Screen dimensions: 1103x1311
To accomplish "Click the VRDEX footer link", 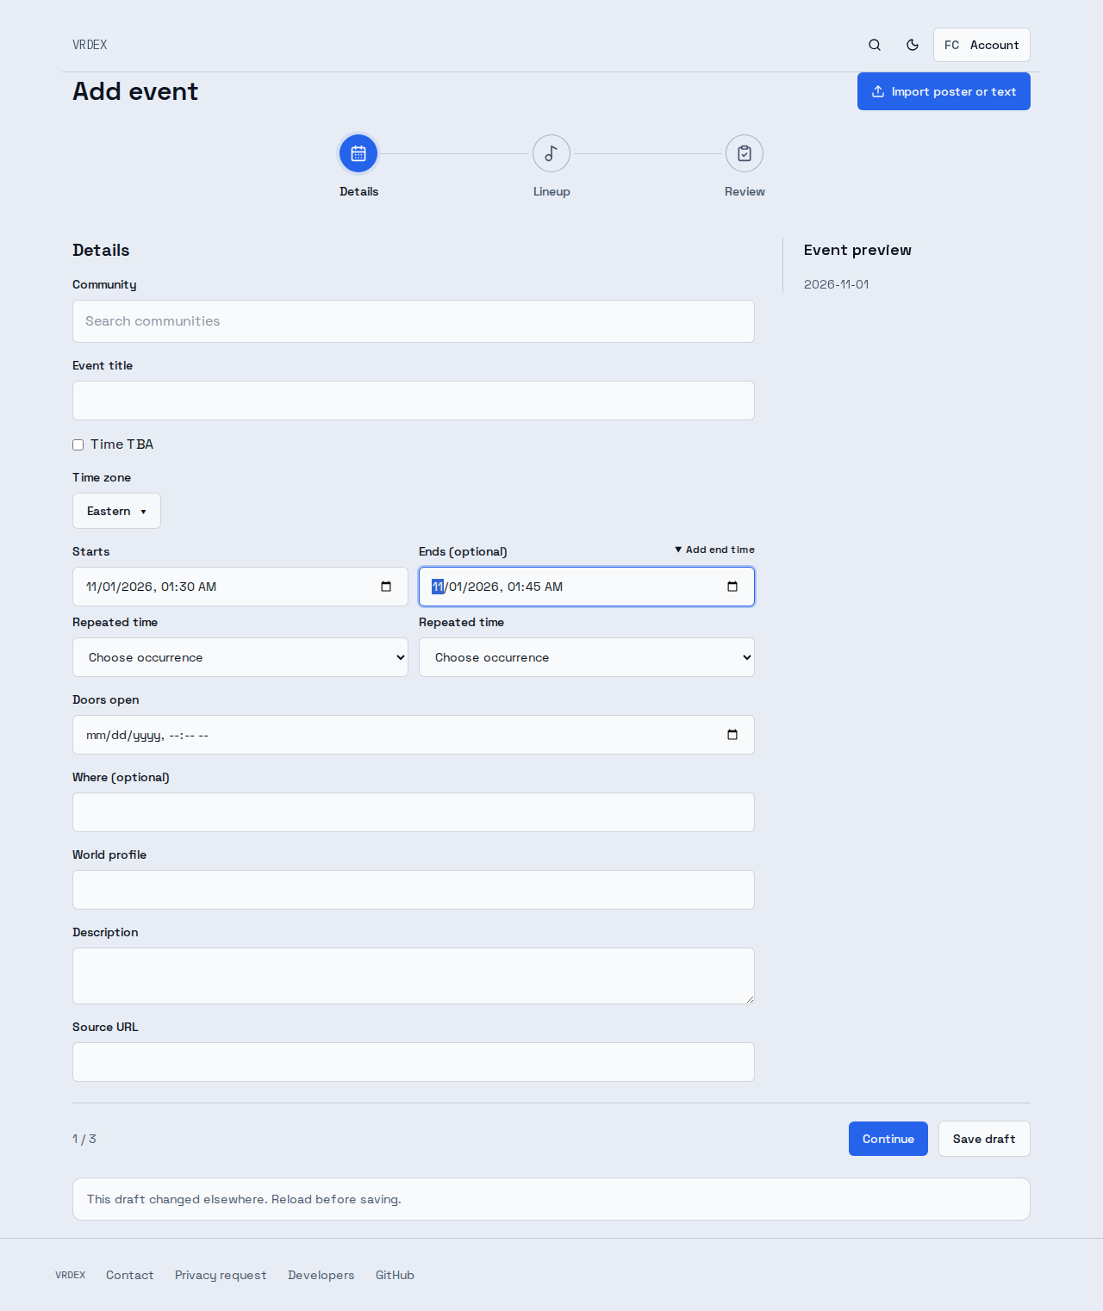I will coord(71,1275).
